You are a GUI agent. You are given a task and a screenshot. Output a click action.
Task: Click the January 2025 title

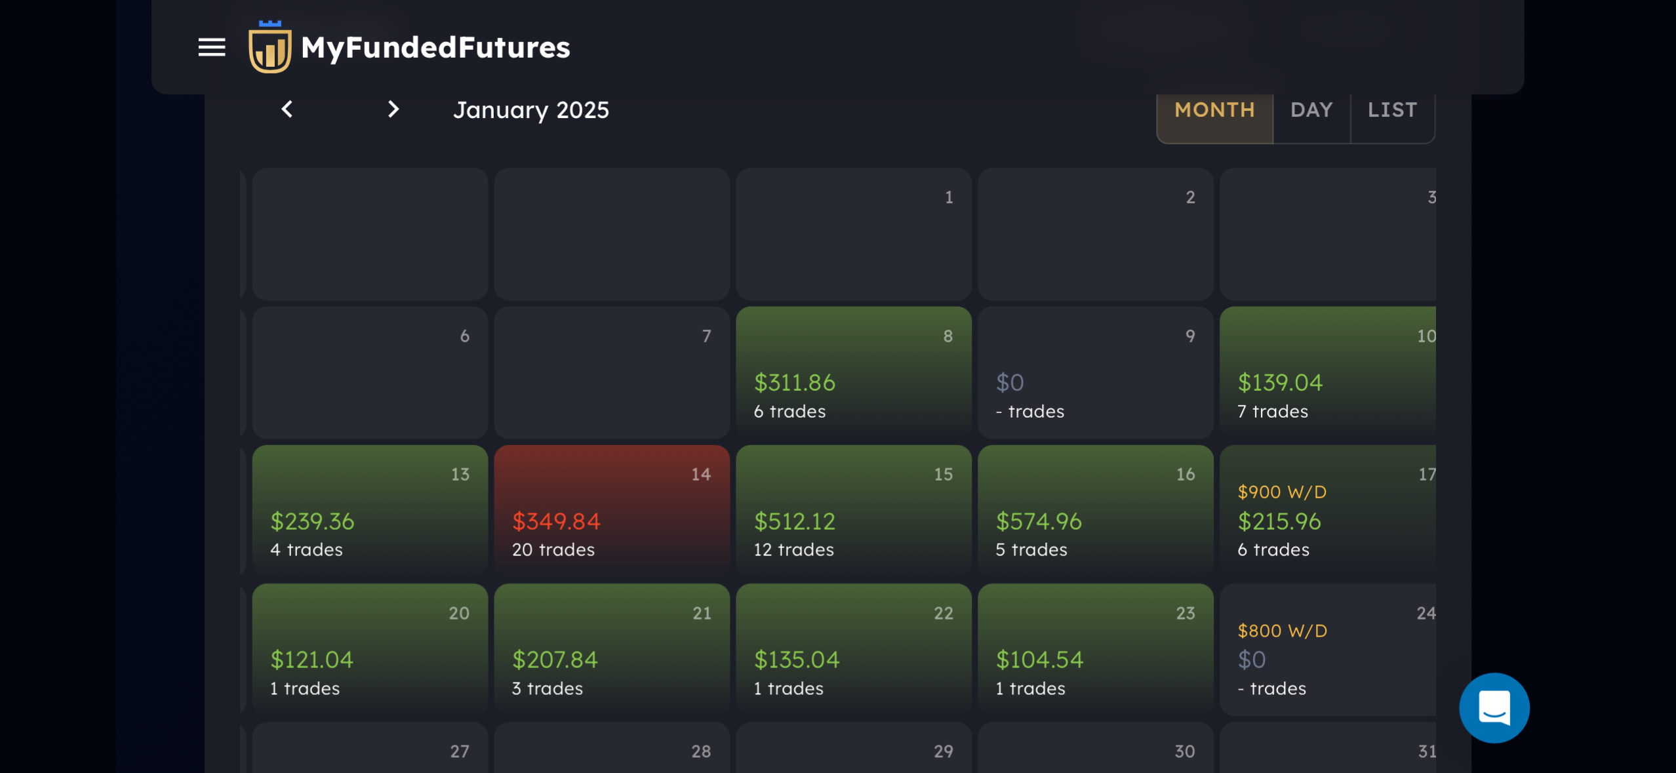[531, 110]
